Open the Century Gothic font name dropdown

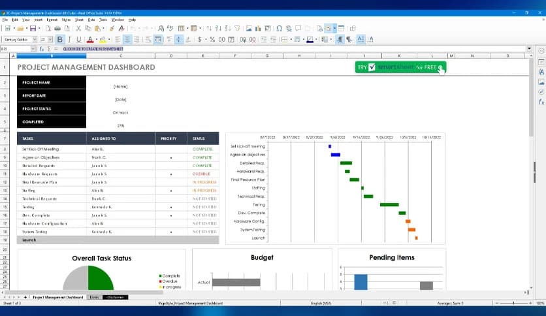point(35,40)
